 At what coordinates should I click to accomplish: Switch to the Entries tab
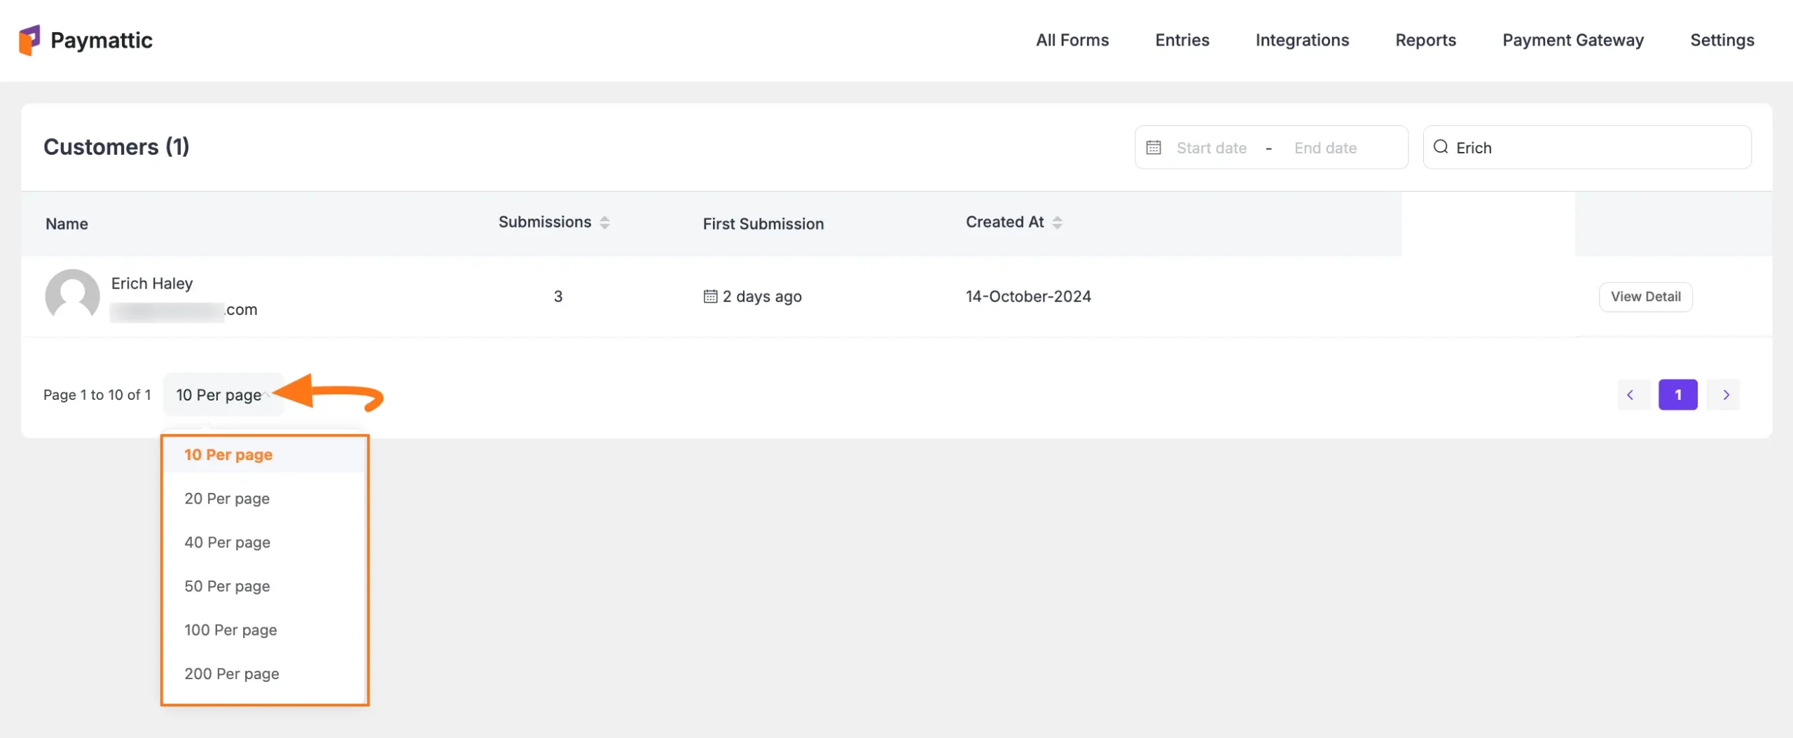coord(1182,40)
